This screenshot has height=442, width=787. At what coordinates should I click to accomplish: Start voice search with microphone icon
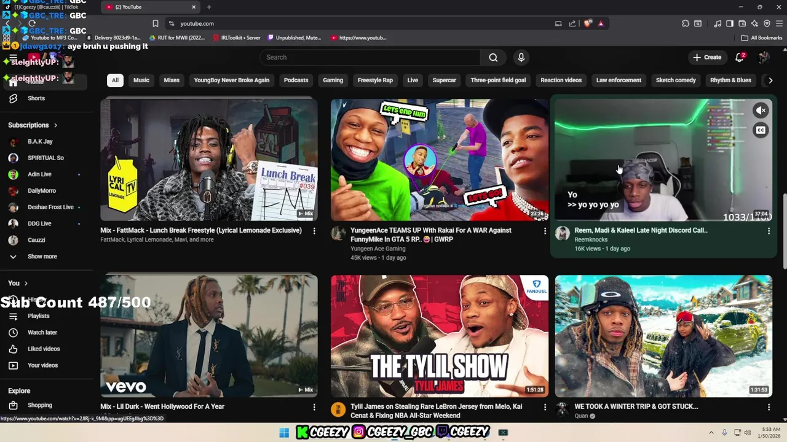point(521,57)
